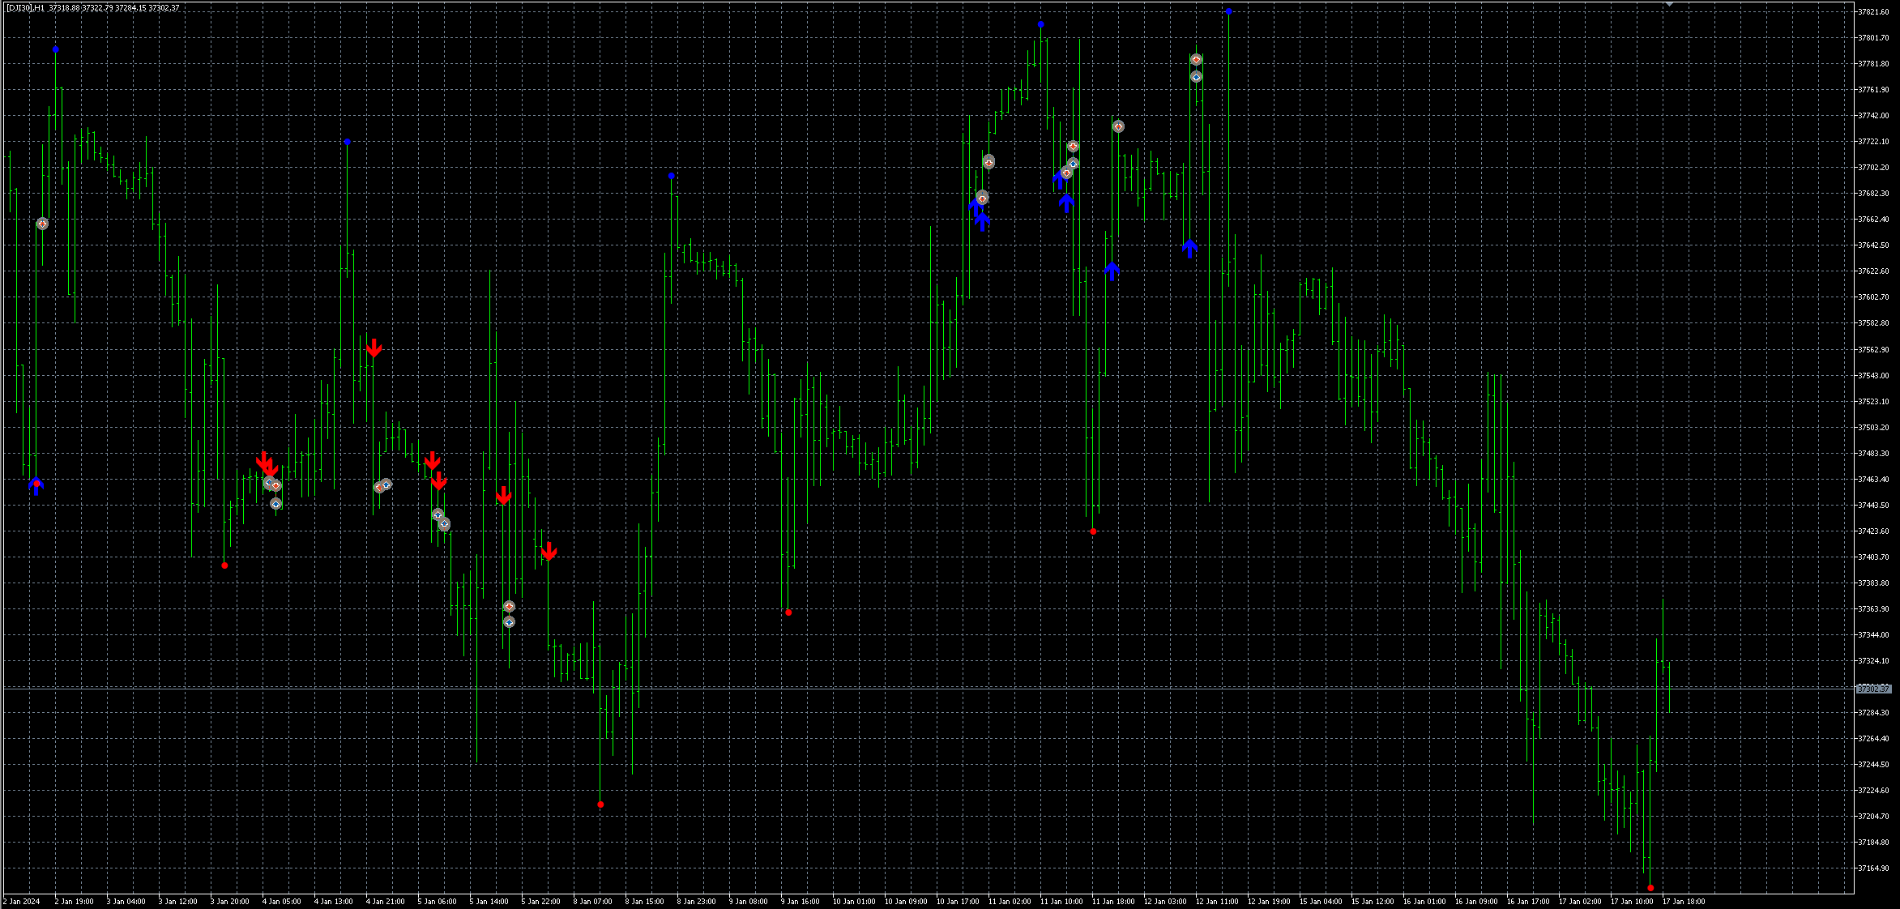Select the blue buy arrow above 2 Jan 2024
This screenshot has height=909, width=1900.
(x=36, y=486)
